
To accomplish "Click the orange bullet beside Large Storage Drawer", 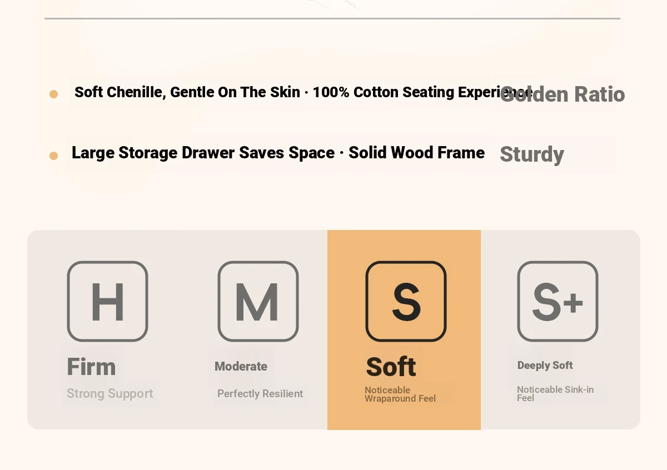I will [x=53, y=156].
